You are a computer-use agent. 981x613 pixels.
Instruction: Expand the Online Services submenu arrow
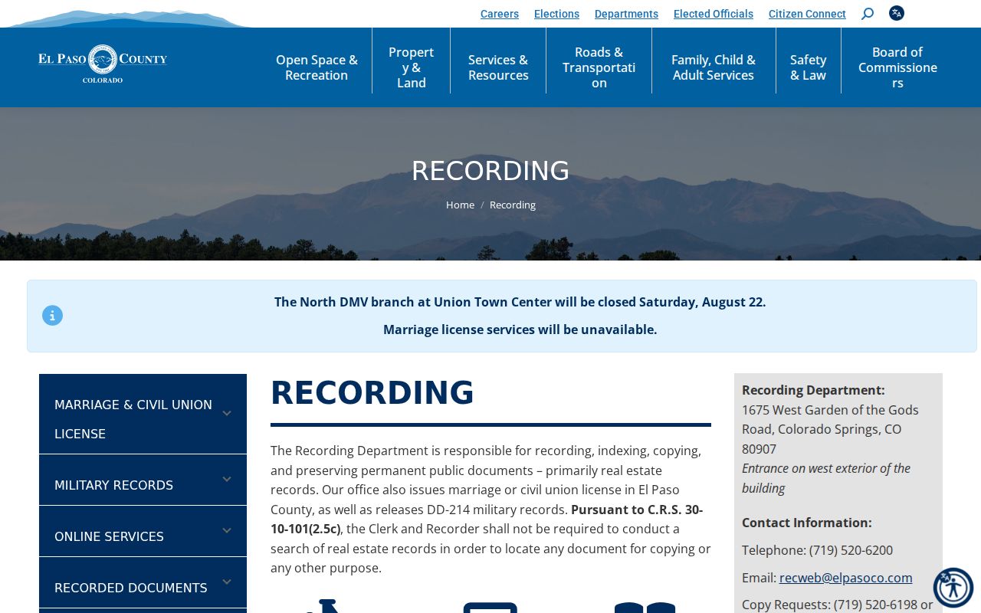227,530
